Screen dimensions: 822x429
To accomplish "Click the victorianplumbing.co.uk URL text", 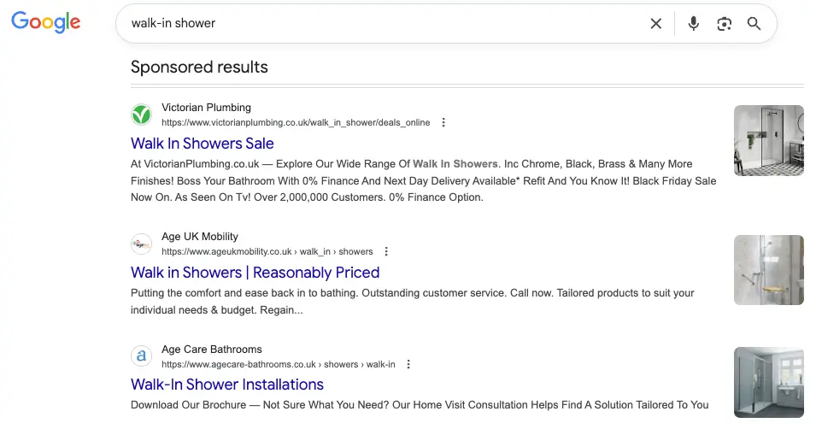I will (296, 123).
